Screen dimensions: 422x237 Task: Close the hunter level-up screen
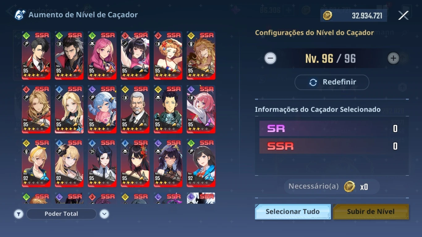(403, 15)
